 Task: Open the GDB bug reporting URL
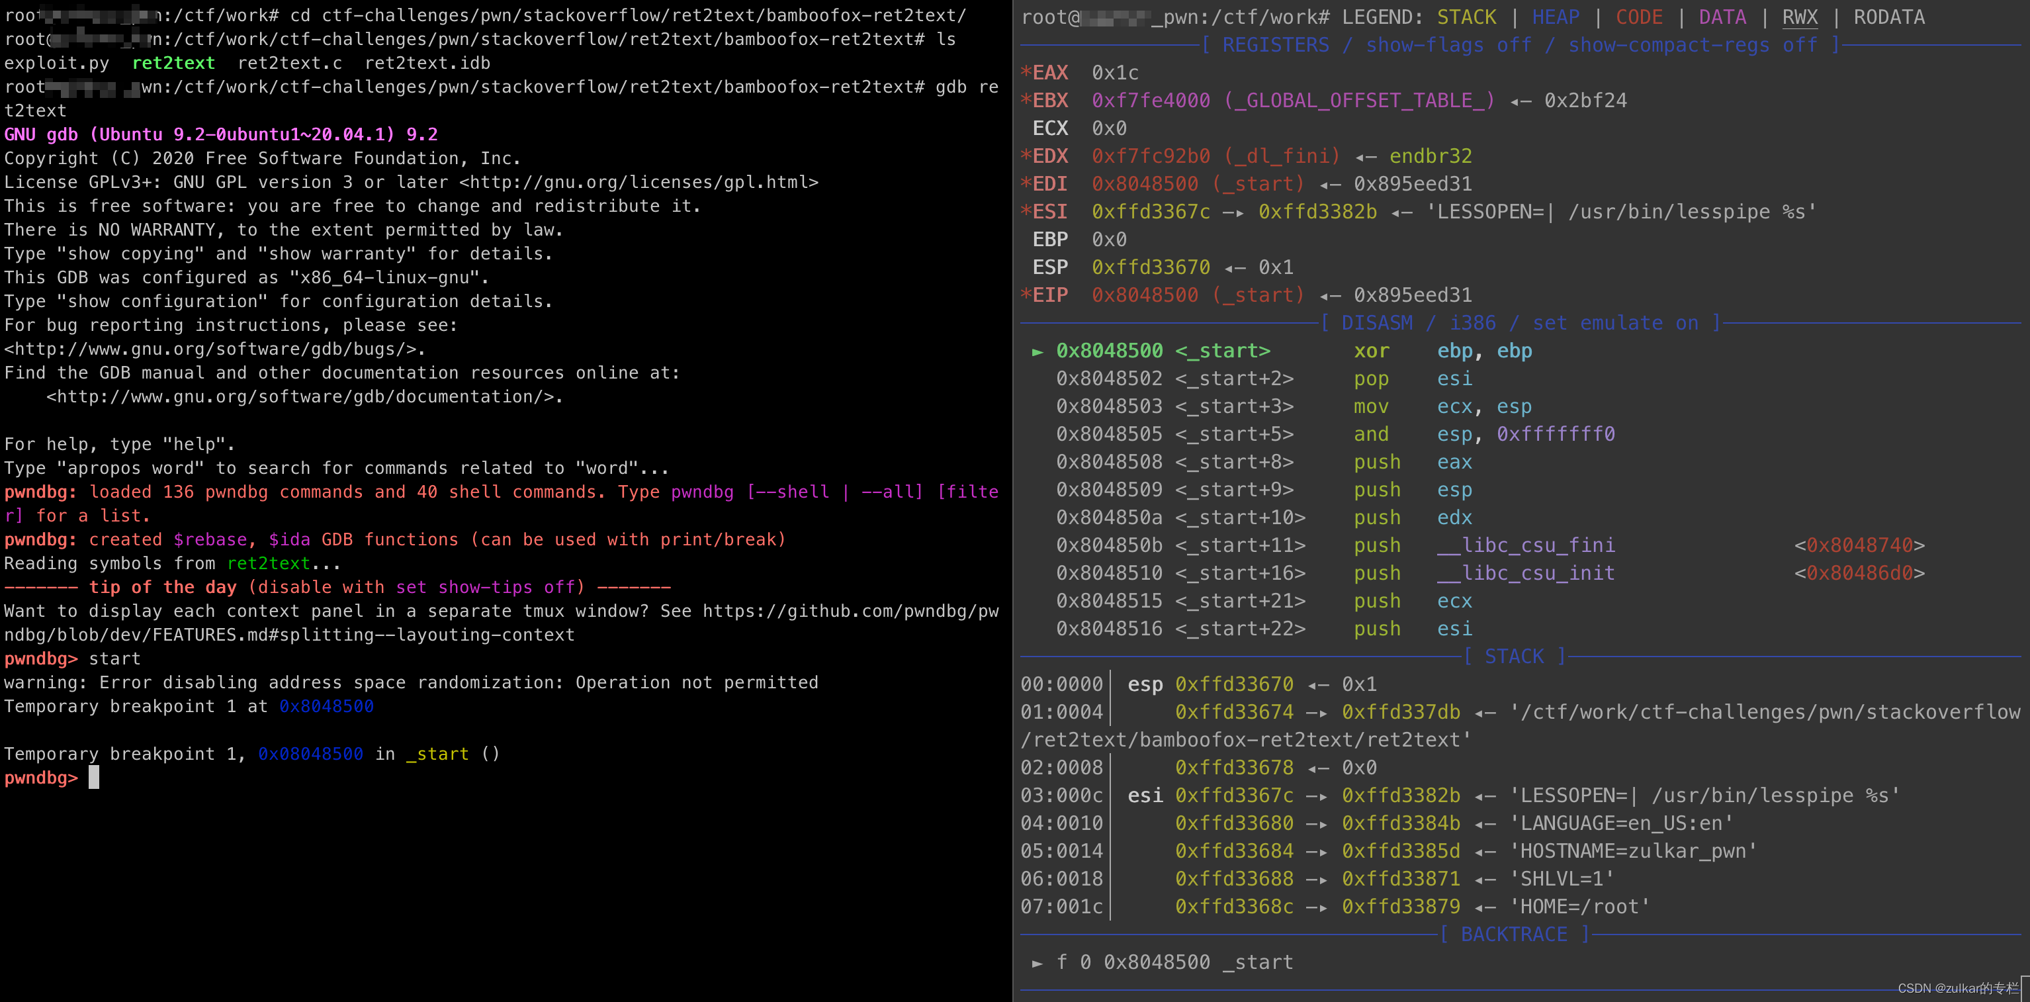pyautogui.click(x=213, y=349)
